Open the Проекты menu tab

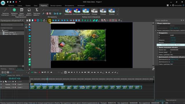pos(11,5)
